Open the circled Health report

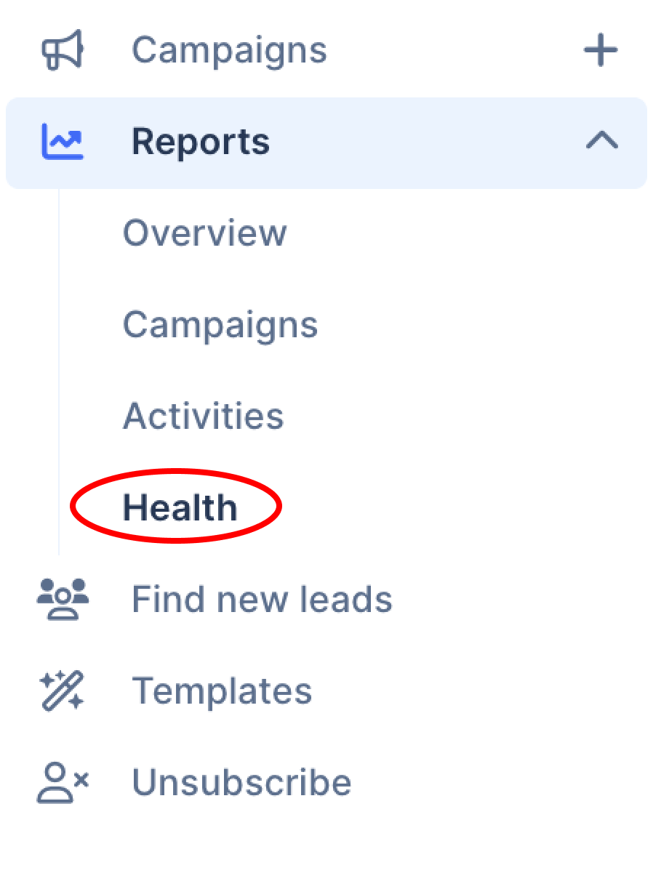tap(180, 507)
